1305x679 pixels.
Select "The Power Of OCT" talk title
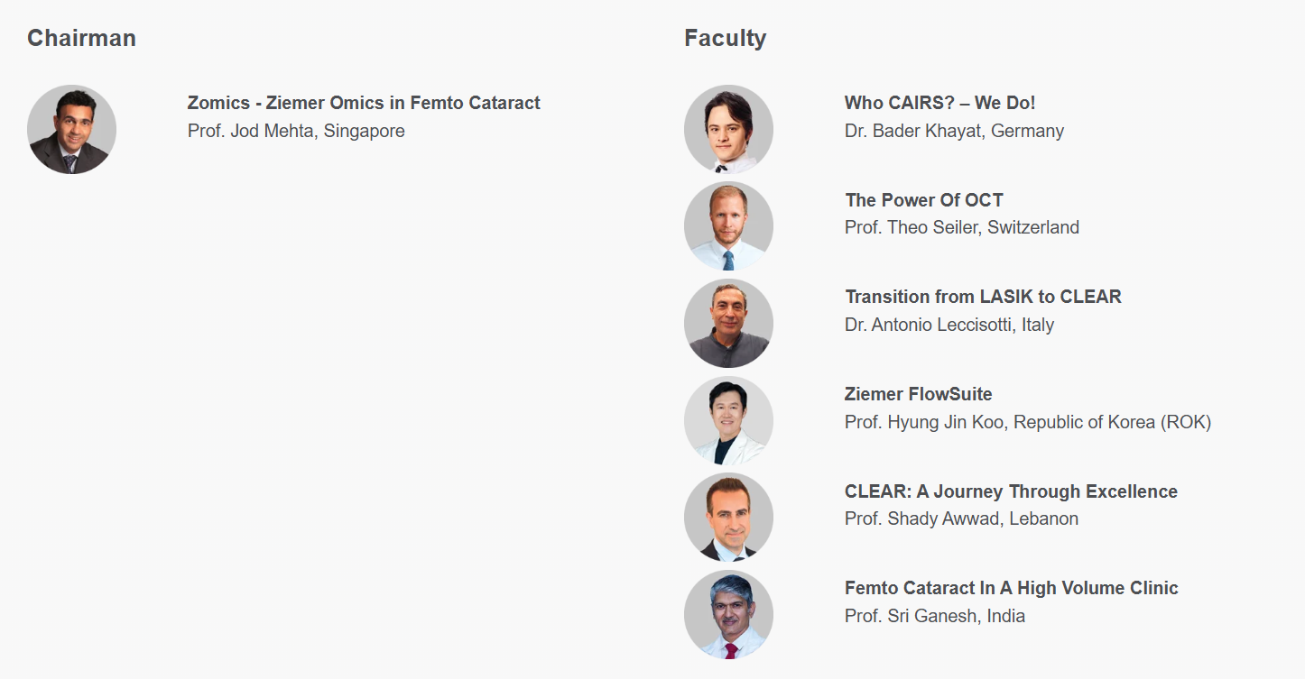point(924,200)
